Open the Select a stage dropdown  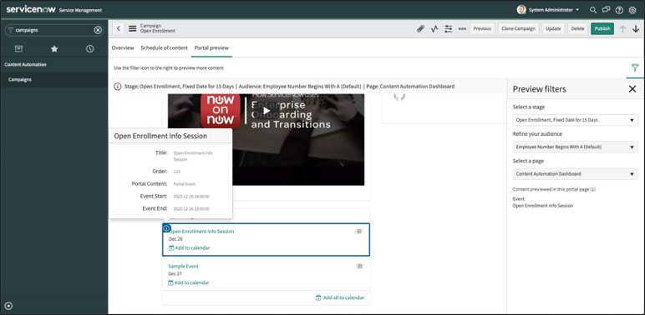[x=576, y=120]
